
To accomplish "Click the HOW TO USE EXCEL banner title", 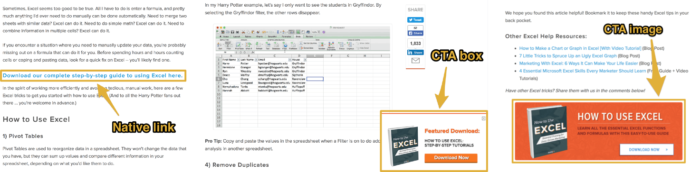I will 619,117.
